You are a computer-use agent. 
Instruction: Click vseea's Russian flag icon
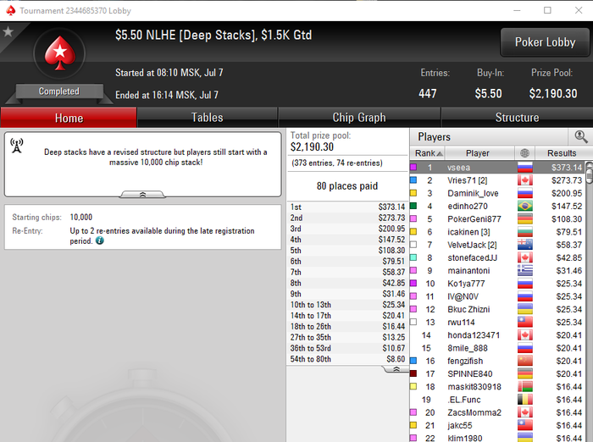(525, 167)
